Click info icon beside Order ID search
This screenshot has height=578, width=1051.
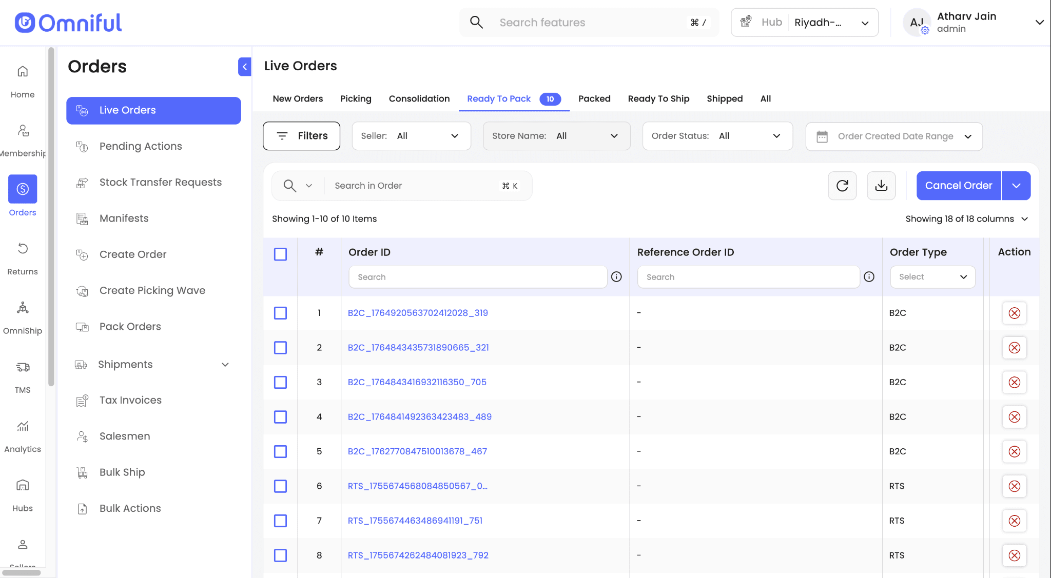point(616,277)
